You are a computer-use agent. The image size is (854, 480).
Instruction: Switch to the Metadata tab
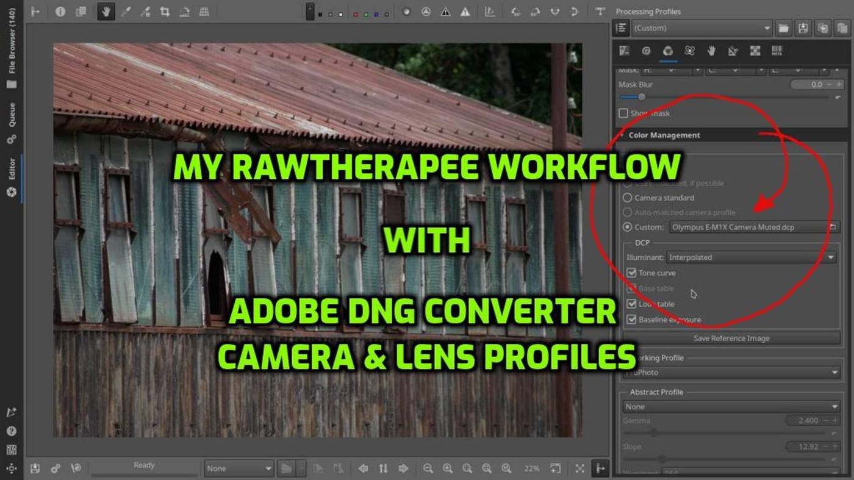coord(777,51)
